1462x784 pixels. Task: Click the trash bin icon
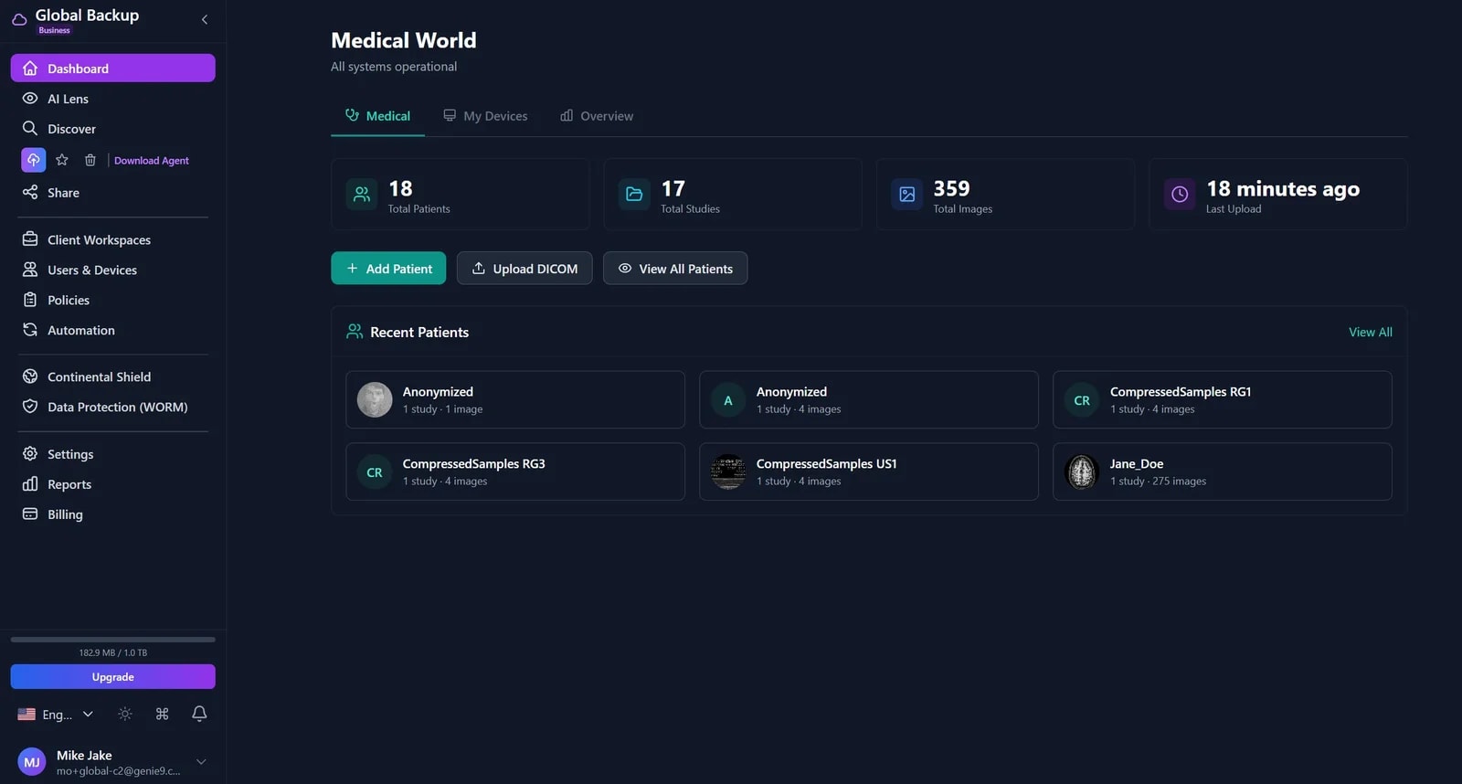[90, 160]
